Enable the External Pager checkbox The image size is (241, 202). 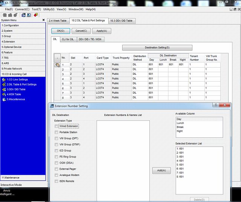(x=56, y=169)
